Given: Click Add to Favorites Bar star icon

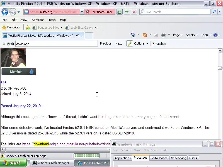Looking at the screenshot, I should click(x=28, y=27).
